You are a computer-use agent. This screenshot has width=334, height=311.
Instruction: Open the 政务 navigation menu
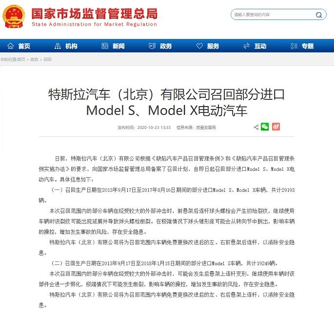160,46
